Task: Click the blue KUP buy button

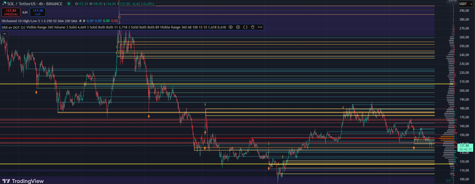Action: coord(38,12)
